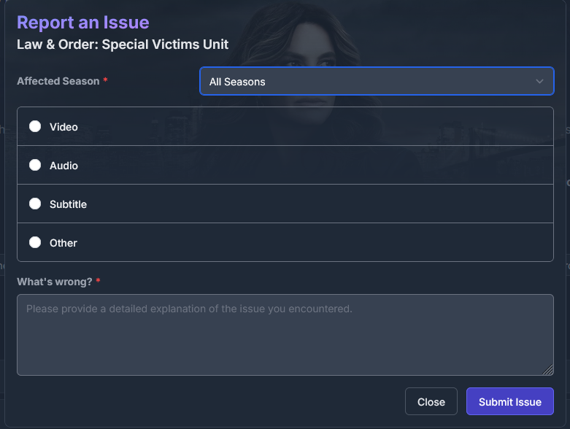This screenshot has width=570, height=429.
Task: Submit the issue report
Action: coord(509,401)
